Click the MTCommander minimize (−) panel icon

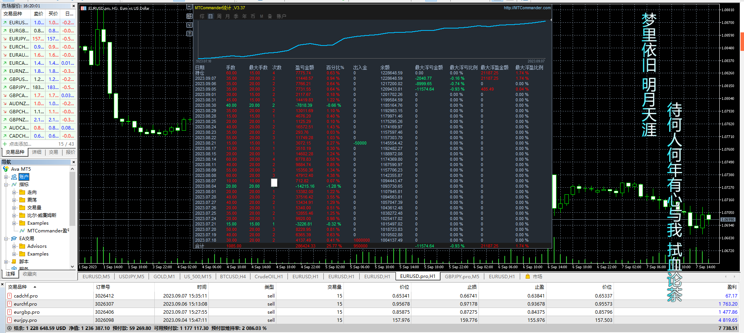click(x=189, y=7)
